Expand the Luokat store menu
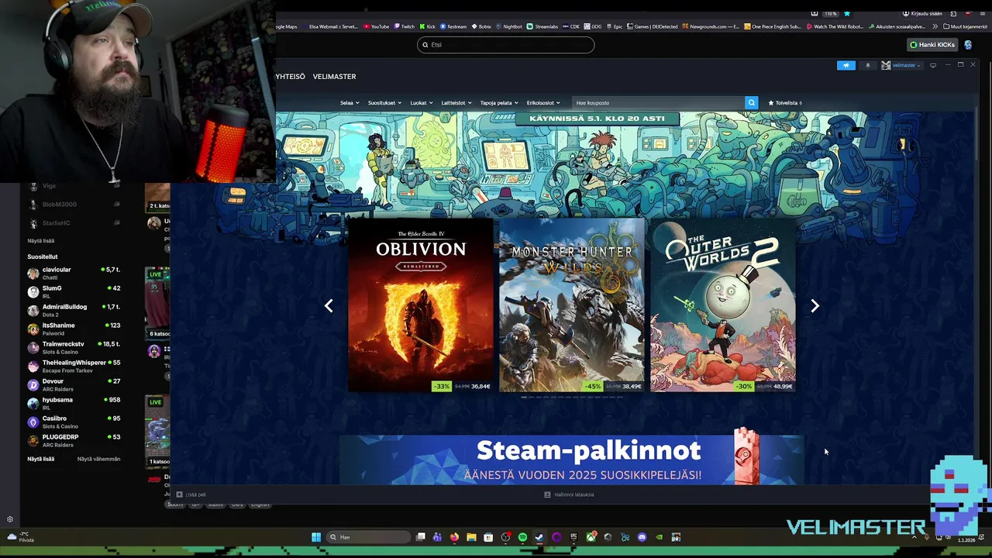The image size is (992, 558). pos(422,102)
